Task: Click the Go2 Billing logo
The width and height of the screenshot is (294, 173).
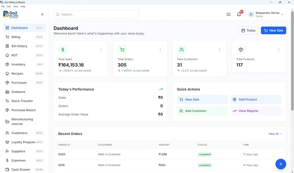Action: (x=11, y=14)
